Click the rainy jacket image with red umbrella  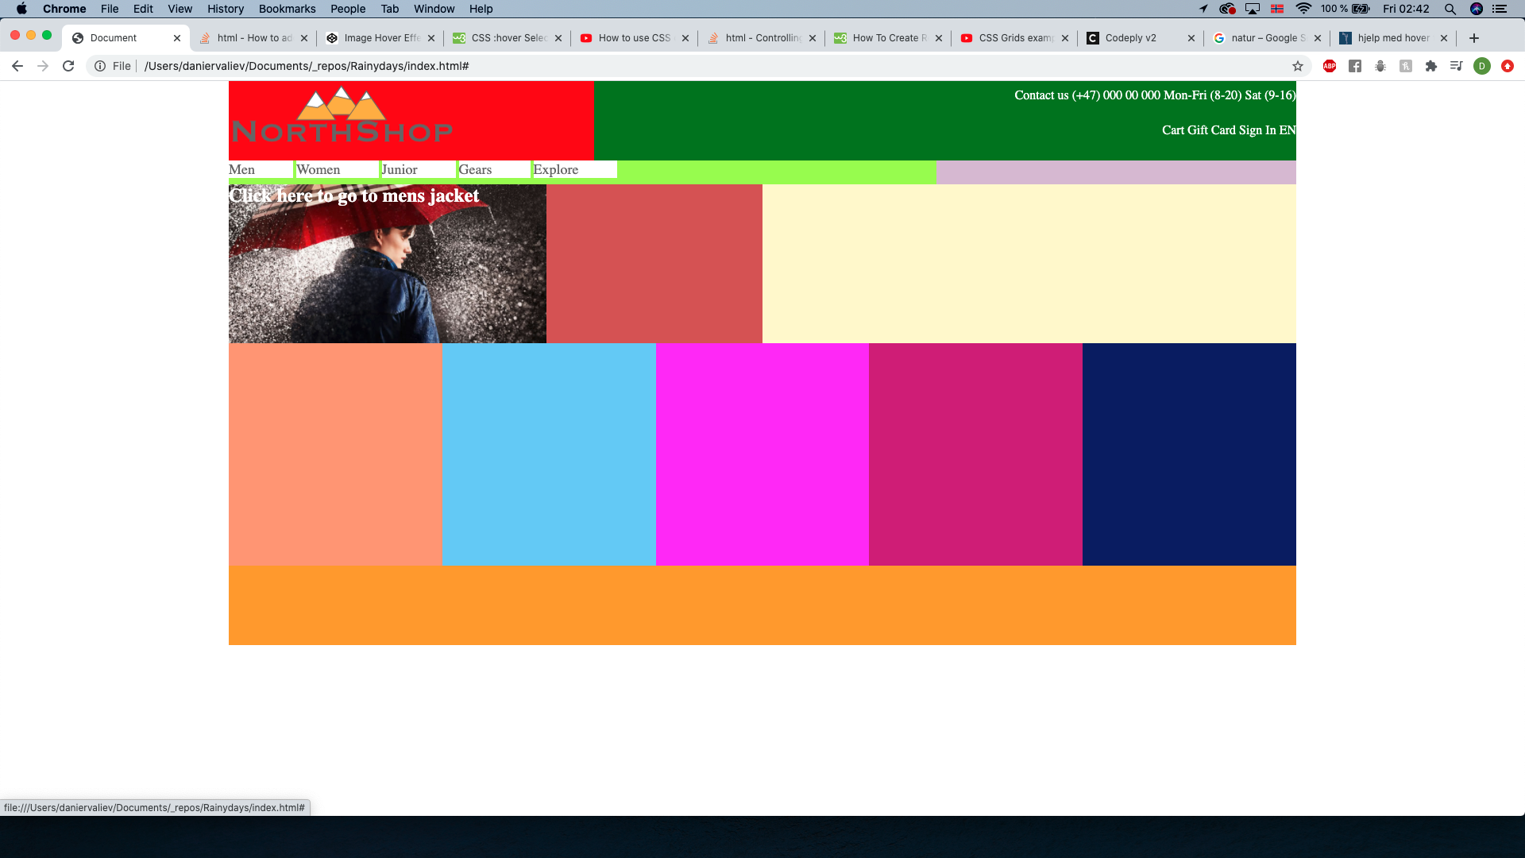388,264
